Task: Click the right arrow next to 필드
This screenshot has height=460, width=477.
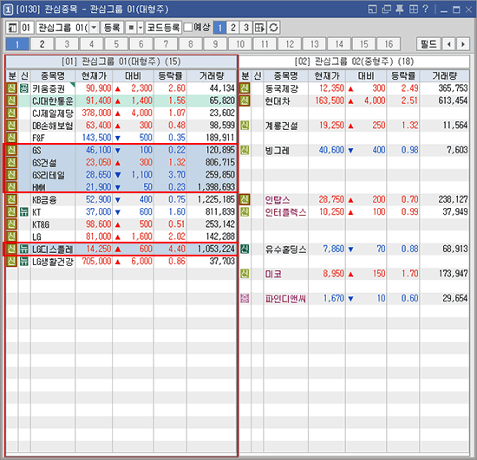Action: [x=463, y=44]
